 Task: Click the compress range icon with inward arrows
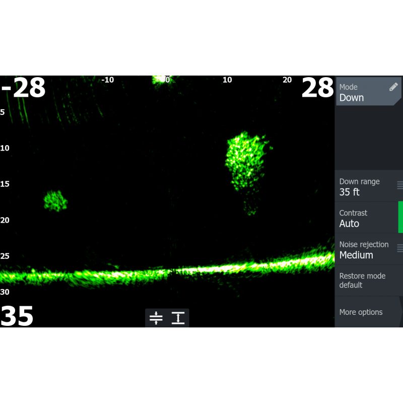[156, 318]
